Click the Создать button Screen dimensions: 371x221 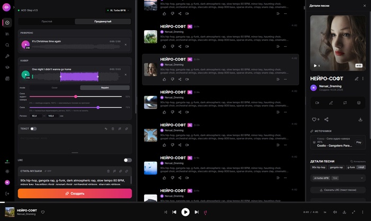tap(75, 193)
